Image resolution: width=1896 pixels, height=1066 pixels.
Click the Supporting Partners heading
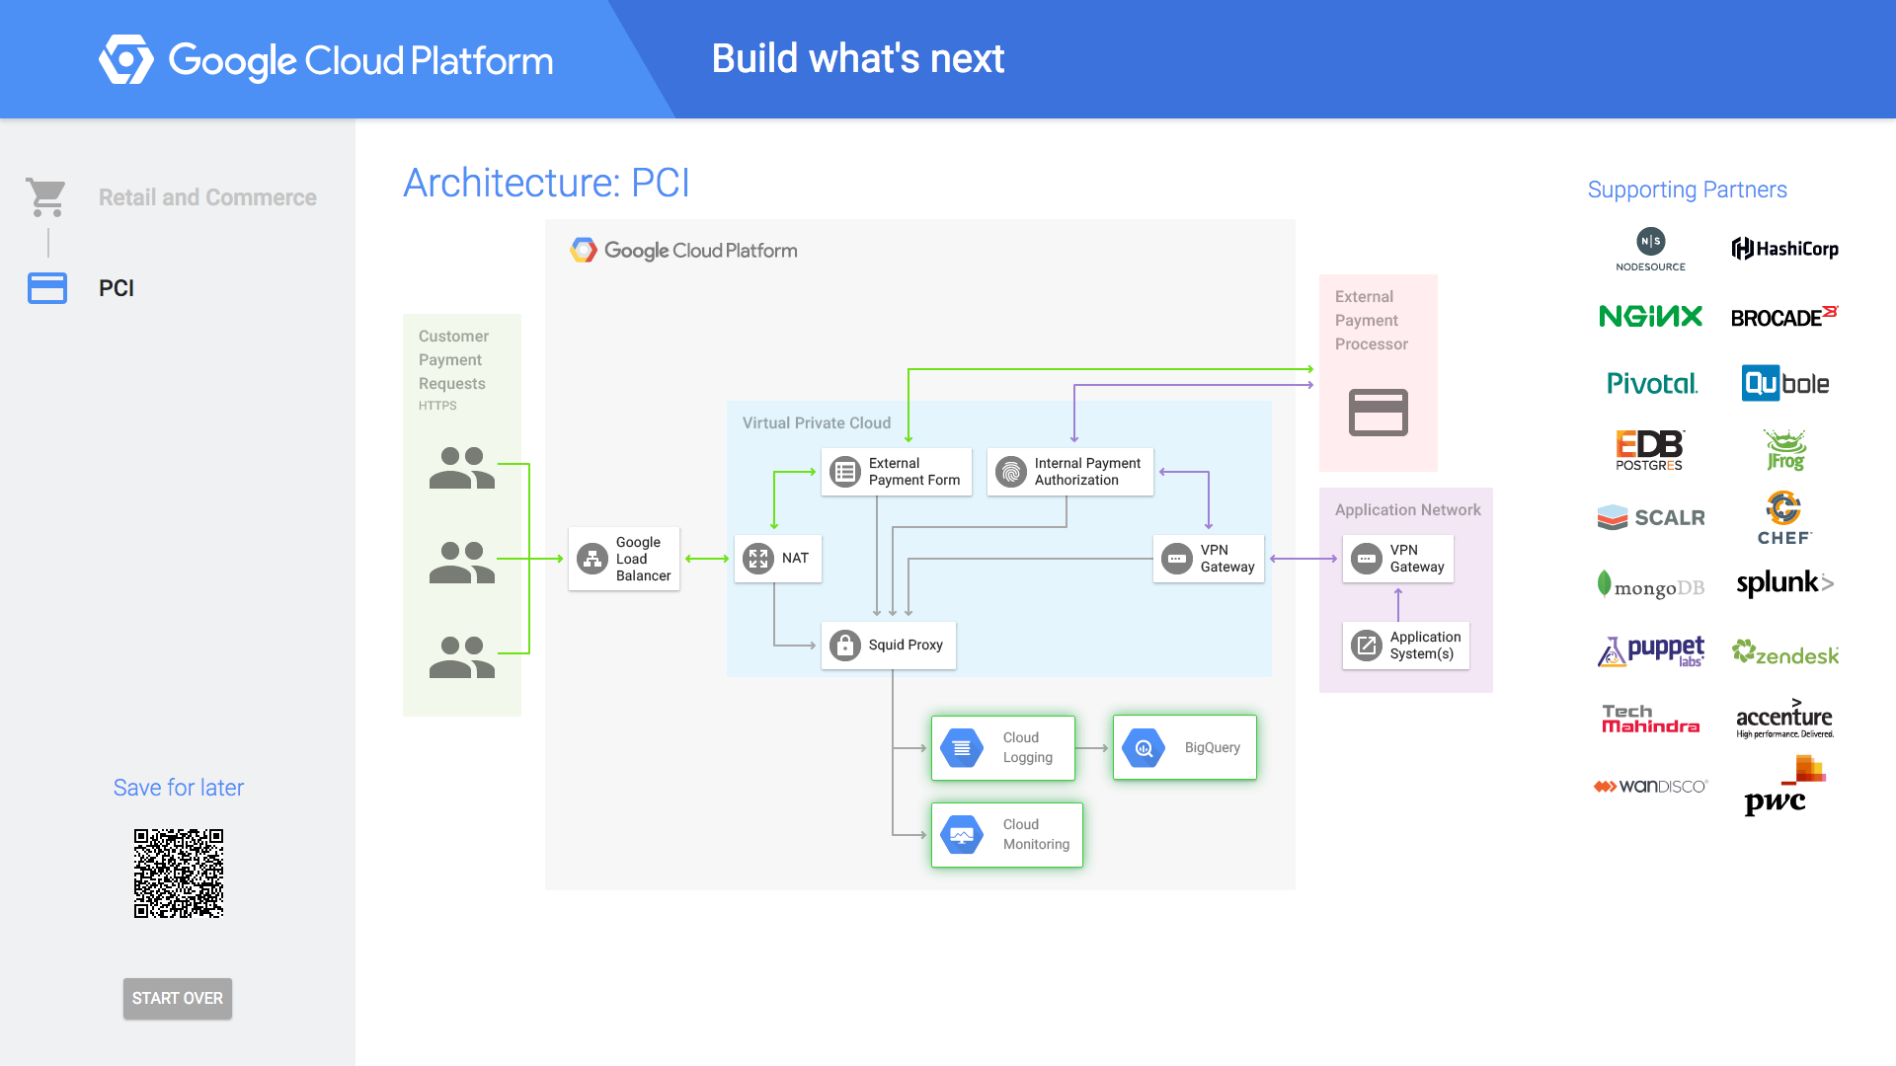pos(1688,190)
